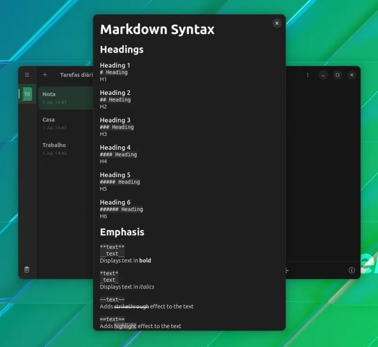Click the Tarefas diárias notebook title
The width and height of the screenshot is (378, 347).
coord(76,75)
